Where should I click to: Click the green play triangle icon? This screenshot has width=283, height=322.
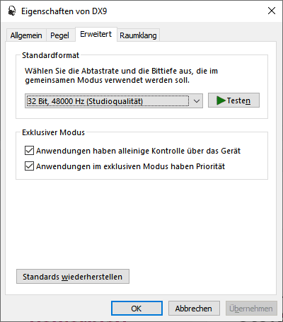pos(221,100)
